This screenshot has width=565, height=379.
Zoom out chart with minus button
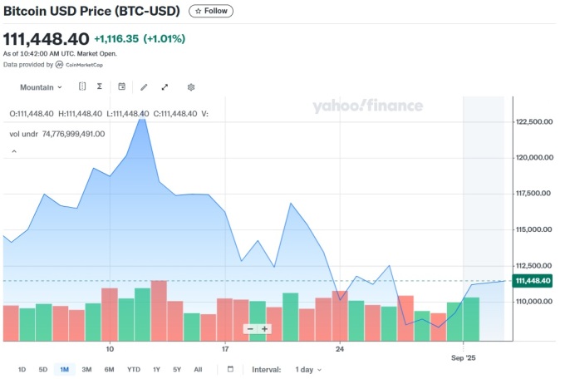pos(249,328)
